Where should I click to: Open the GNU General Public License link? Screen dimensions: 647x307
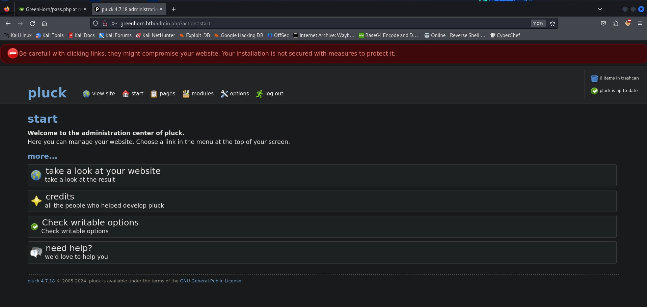click(x=211, y=281)
